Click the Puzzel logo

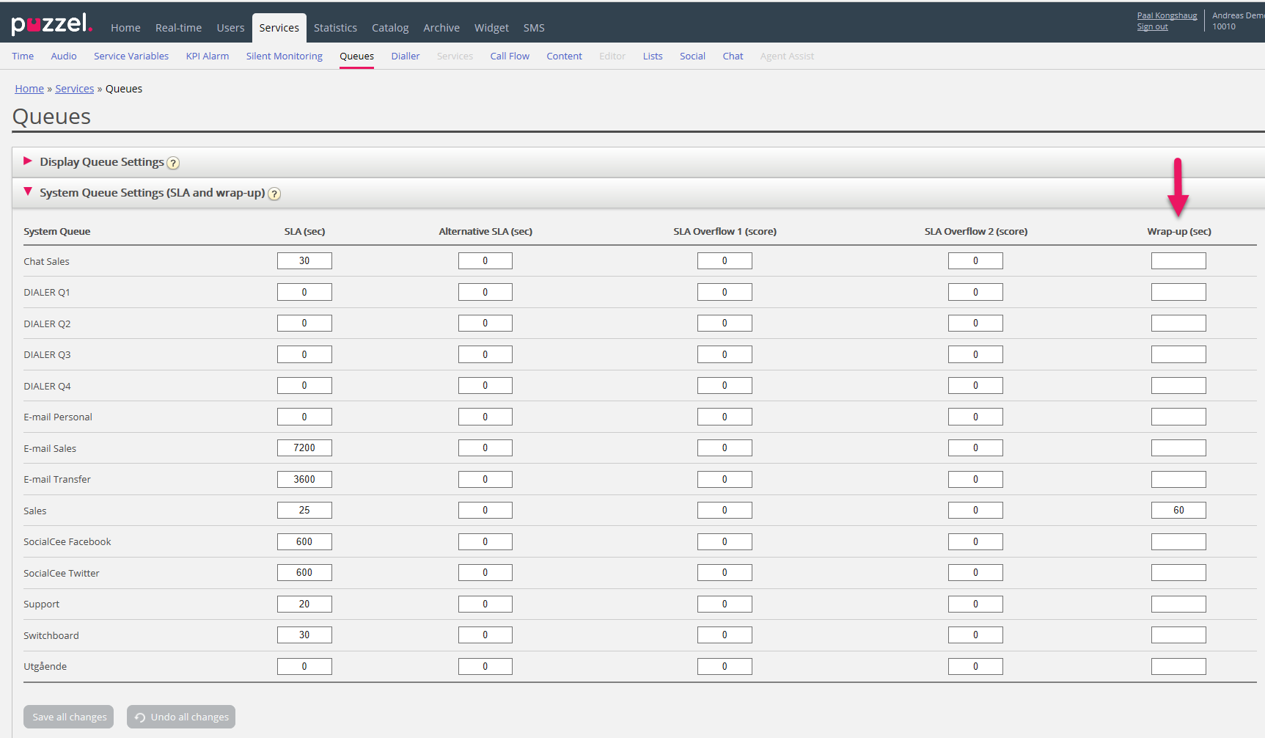[x=51, y=24]
